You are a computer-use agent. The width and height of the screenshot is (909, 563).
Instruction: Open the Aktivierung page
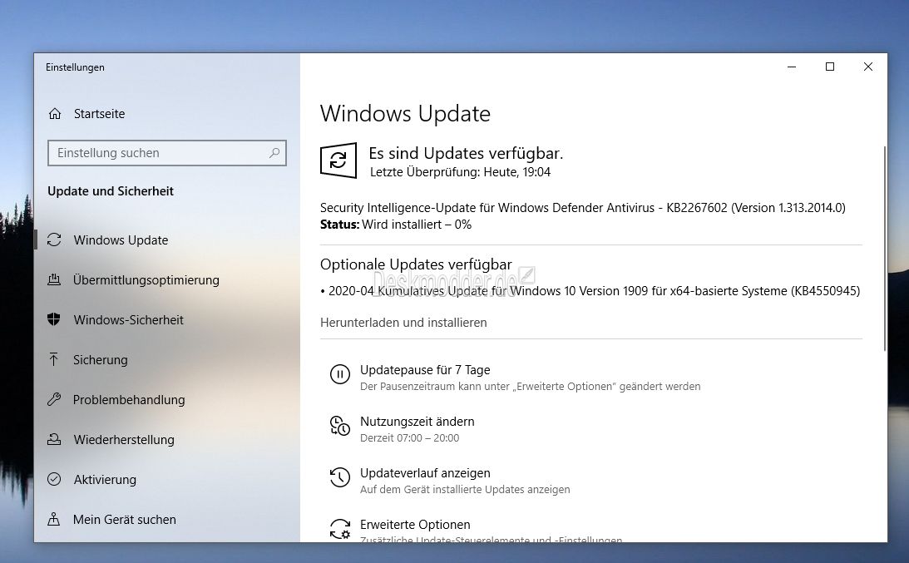click(x=105, y=480)
